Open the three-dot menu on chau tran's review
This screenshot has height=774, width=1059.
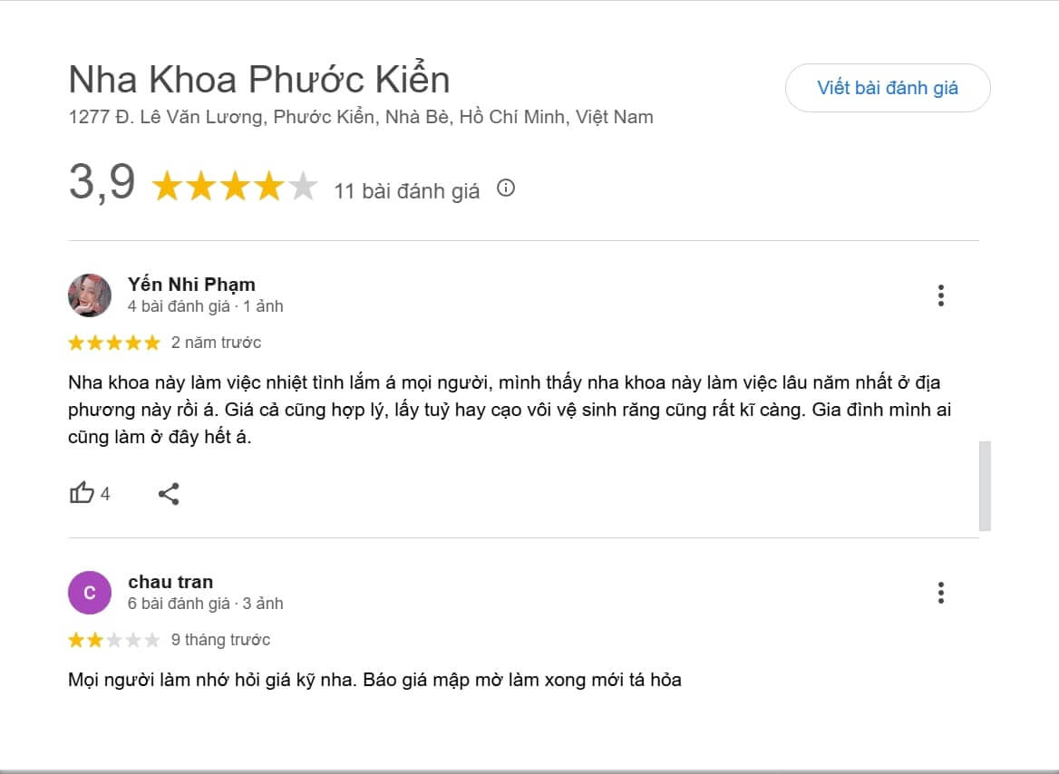941,593
